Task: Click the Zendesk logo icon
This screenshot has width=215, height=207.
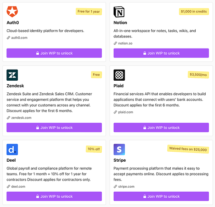Action: [12, 75]
